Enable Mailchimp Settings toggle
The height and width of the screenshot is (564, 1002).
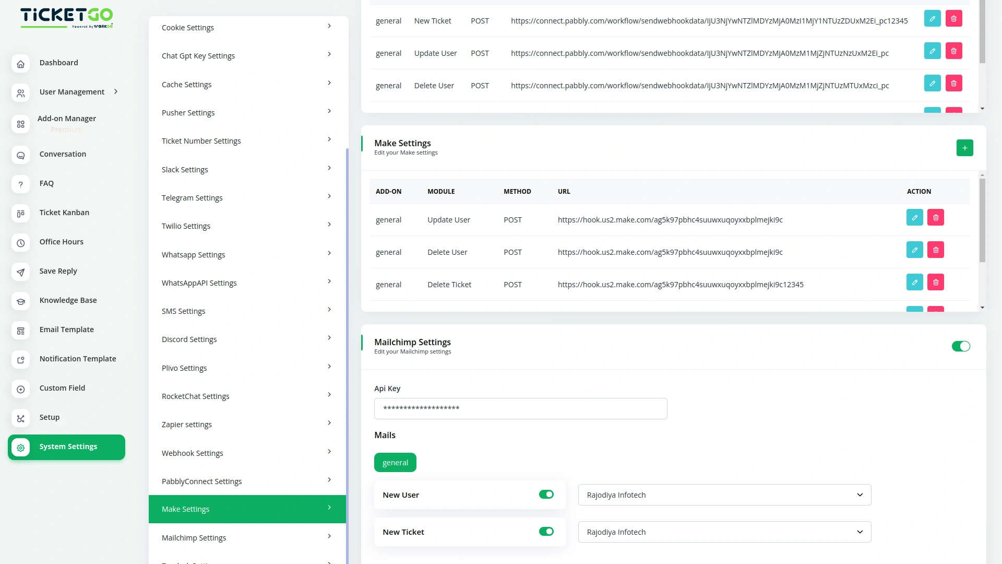click(x=961, y=346)
